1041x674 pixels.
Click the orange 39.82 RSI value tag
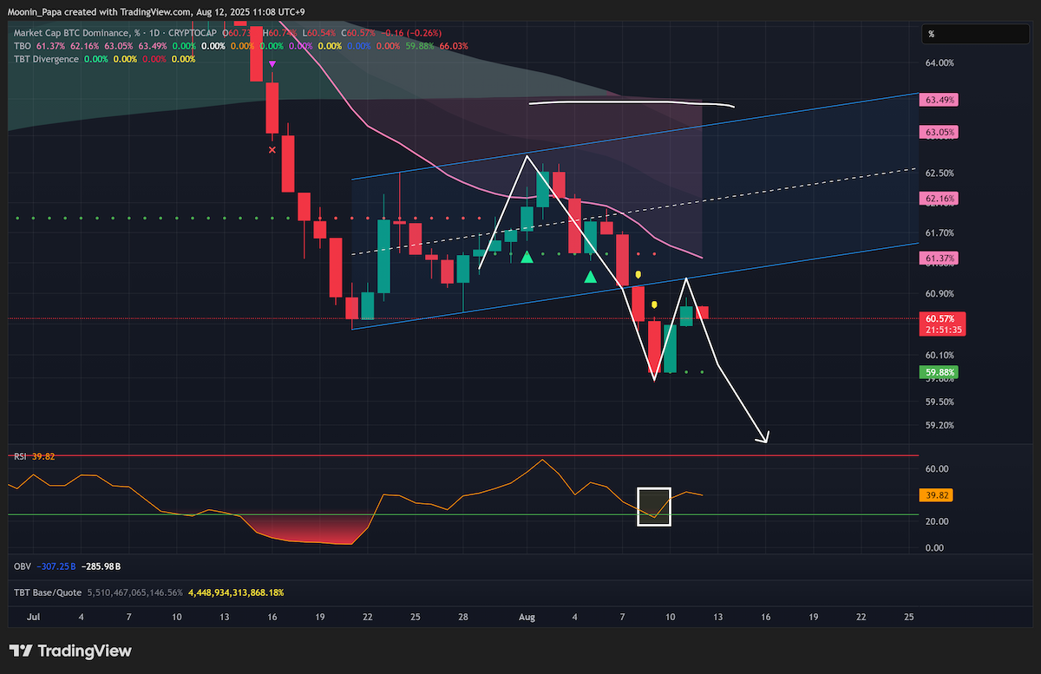[935, 495]
